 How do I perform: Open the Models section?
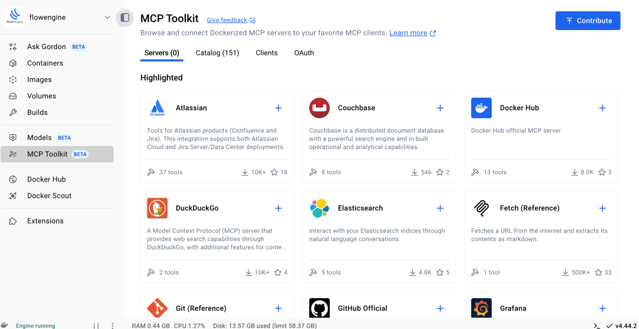pos(57,137)
